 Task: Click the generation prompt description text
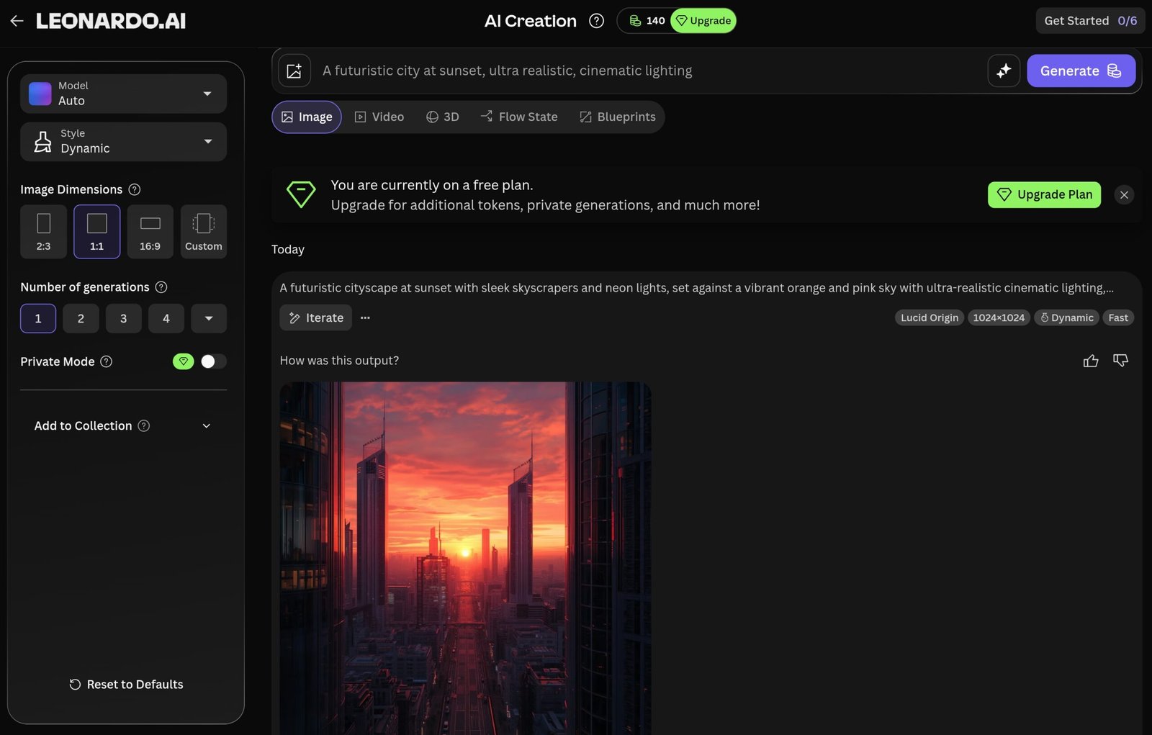click(697, 288)
